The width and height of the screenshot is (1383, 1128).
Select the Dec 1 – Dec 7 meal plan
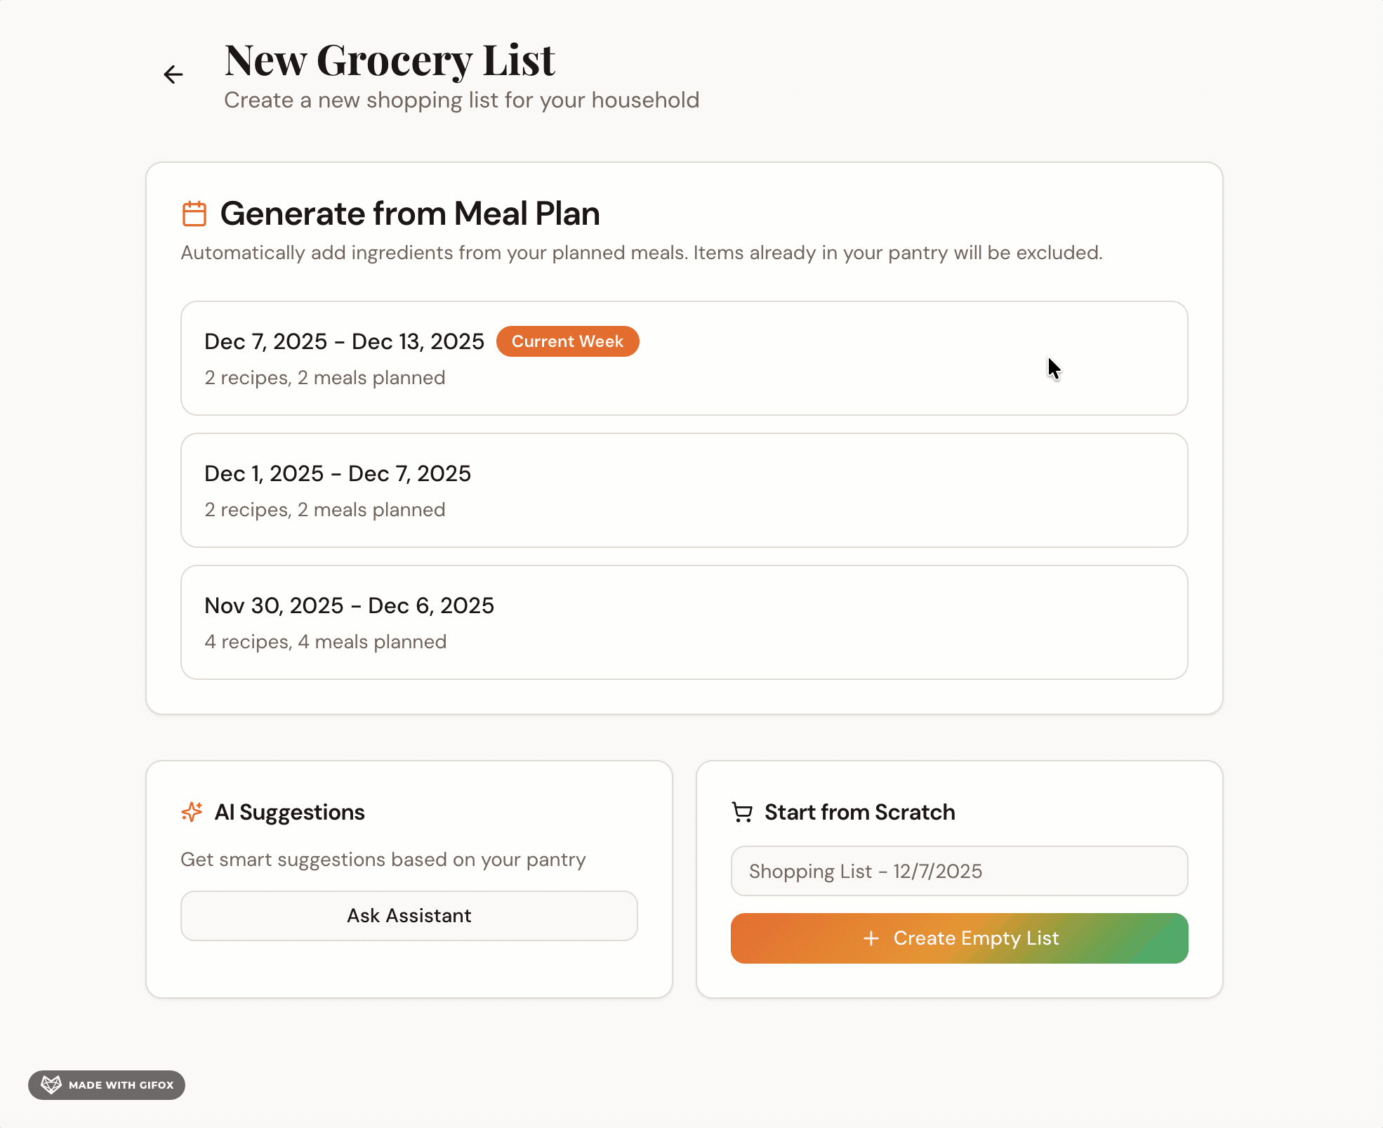pyautogui.click(x=684, y=490)
